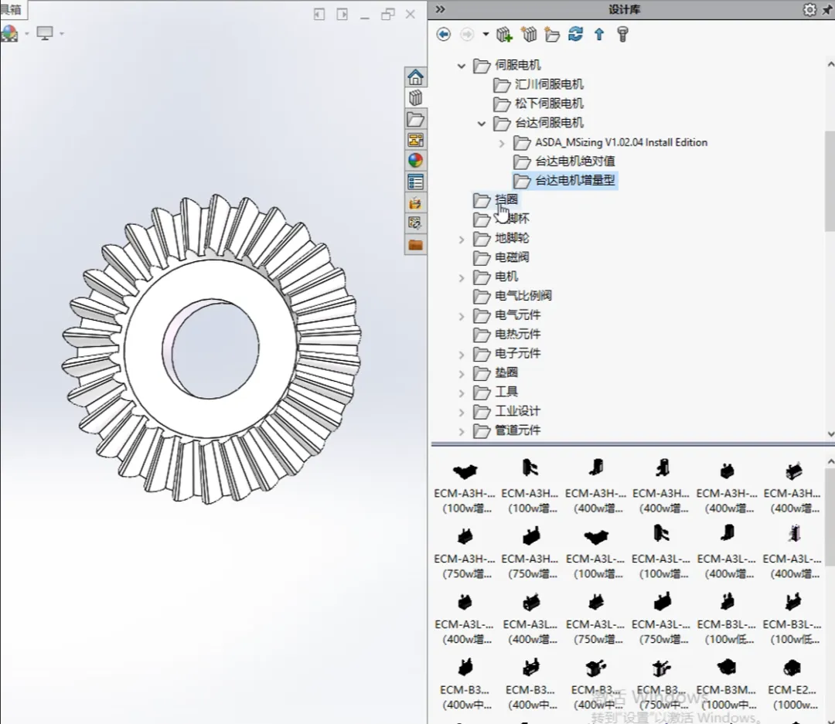Collapse task pane with double chevron
Image resolution: width=835 pixels, height=724 pixels.
point(441,9)
